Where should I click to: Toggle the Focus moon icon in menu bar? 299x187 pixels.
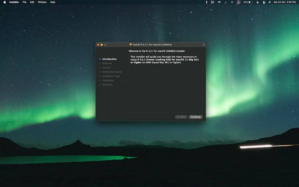point(258,2)
